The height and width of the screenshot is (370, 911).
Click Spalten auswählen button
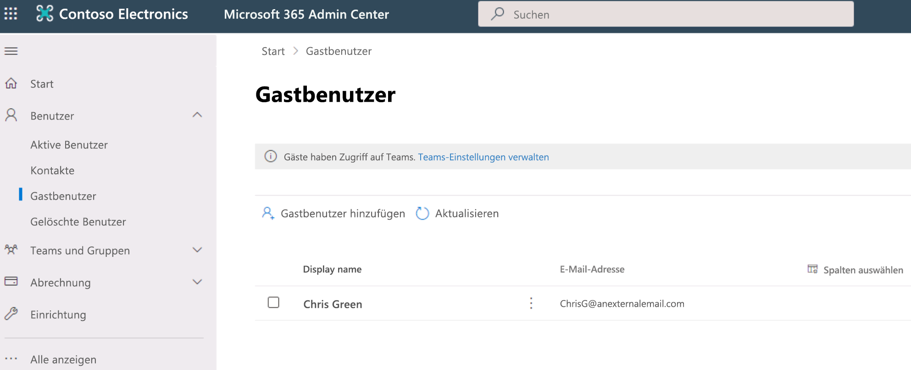855,270
